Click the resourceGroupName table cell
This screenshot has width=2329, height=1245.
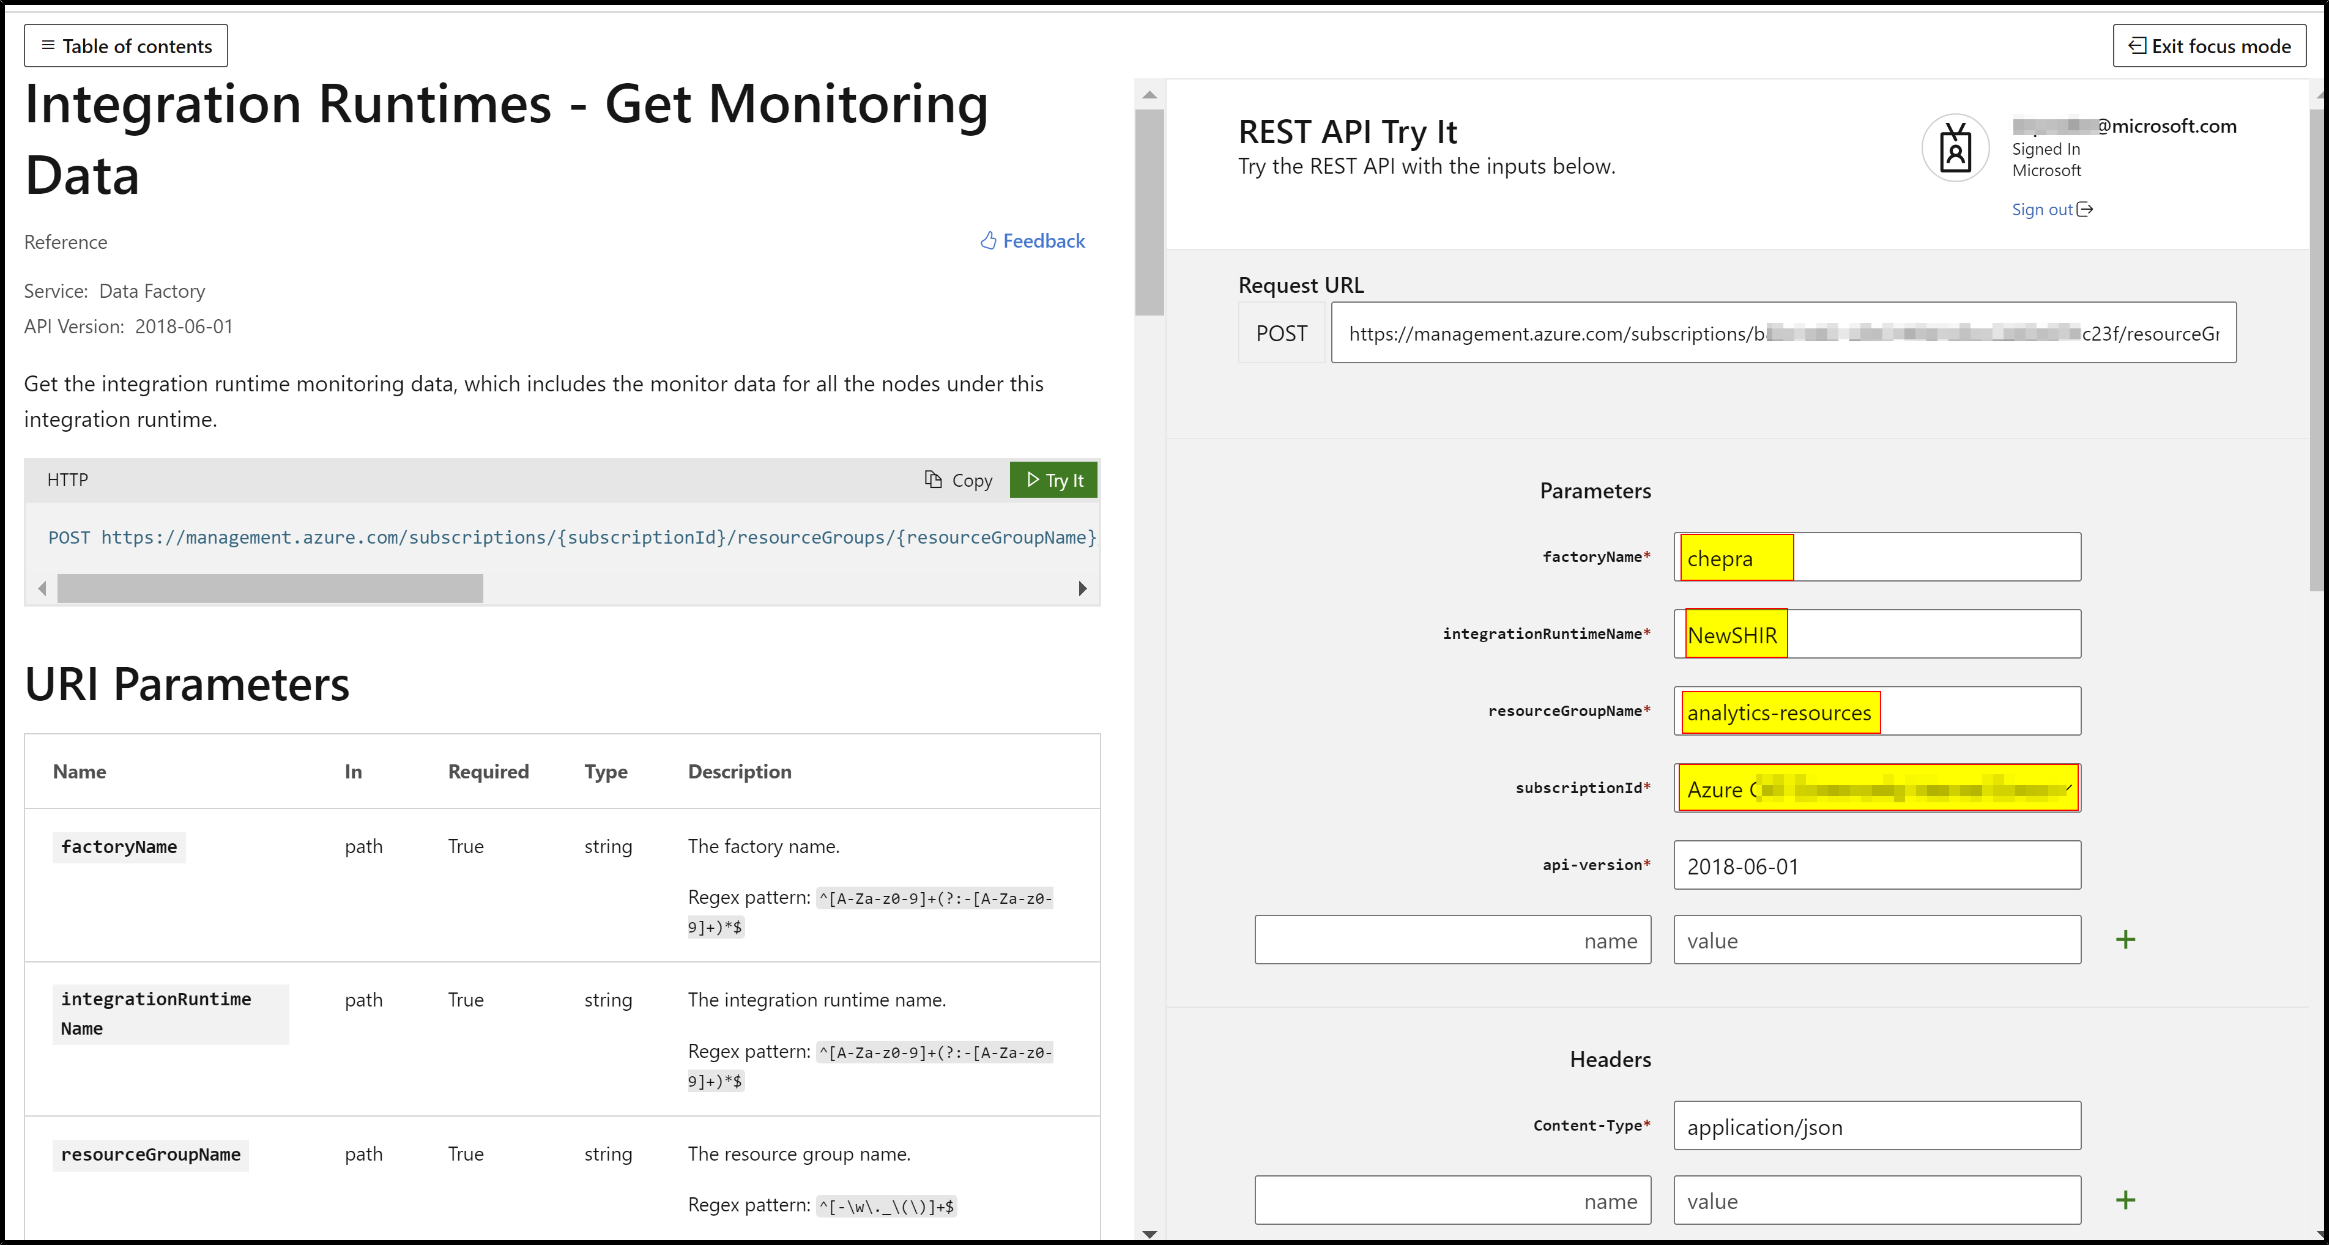150,1154
